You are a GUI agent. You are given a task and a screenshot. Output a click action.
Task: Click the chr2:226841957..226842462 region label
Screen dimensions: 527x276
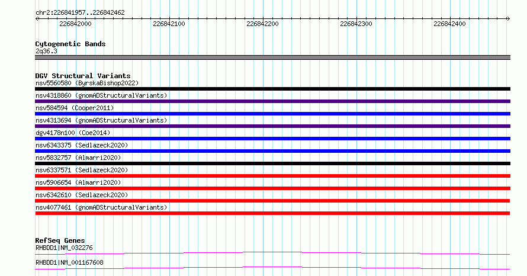click(80, 12)
